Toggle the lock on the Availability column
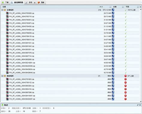Image resolution: width=142 pixels, height=114 pixels. coord(138,7)
